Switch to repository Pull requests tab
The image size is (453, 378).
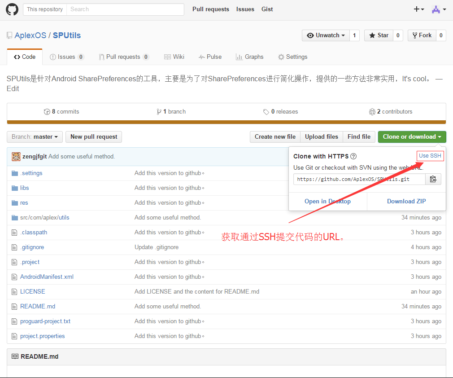(124, 57)
